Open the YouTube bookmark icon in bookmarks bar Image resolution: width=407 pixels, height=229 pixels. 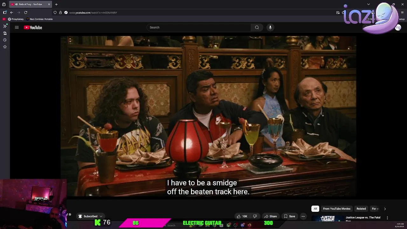(4, 19)
